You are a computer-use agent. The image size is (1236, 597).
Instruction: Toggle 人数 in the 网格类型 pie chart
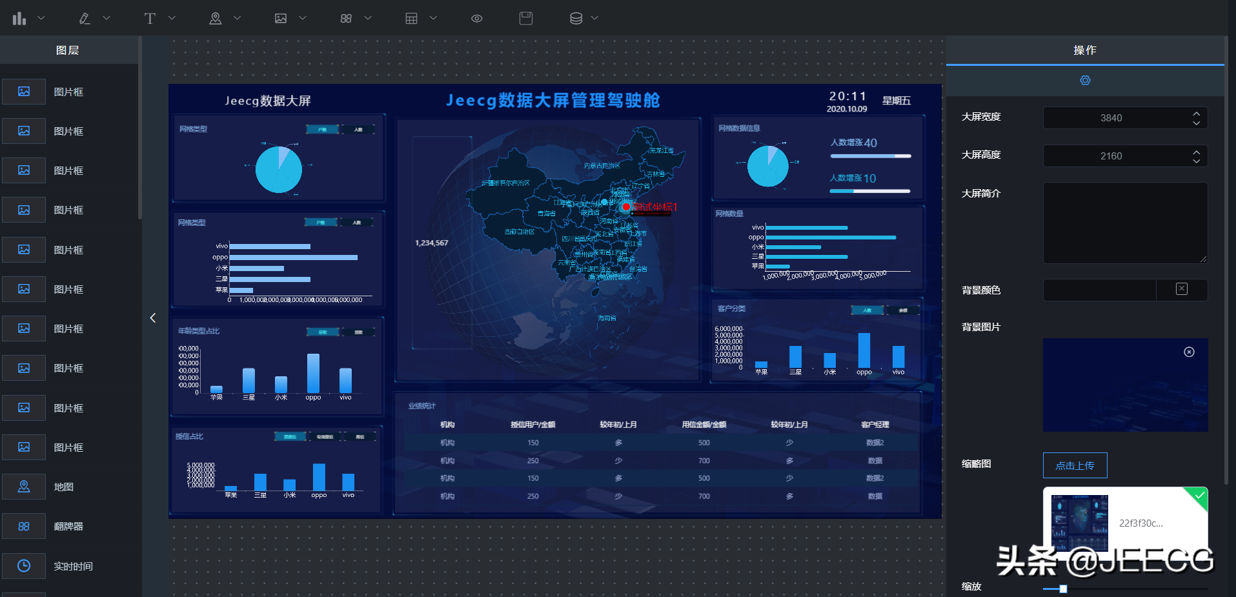[x=358, y=130]
